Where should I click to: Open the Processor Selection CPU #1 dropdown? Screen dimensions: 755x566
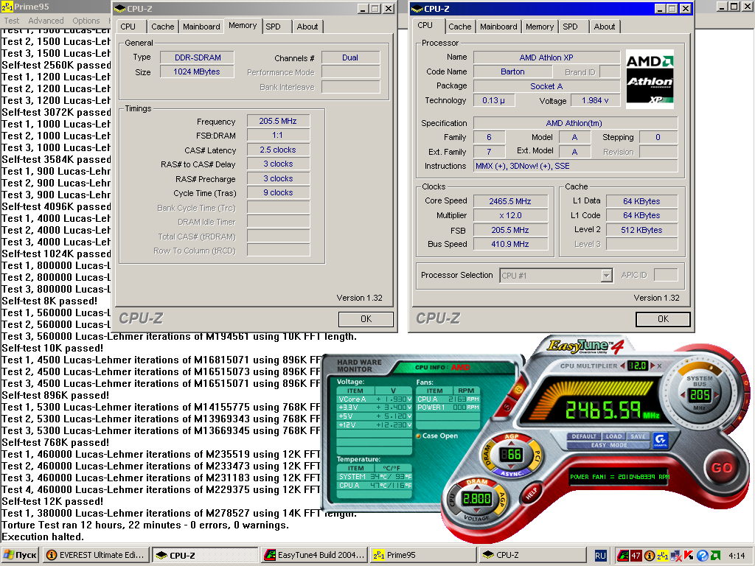606,276
